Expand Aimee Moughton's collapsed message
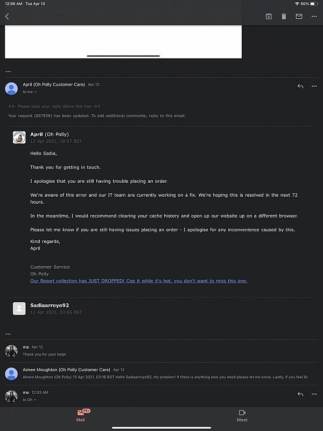 161,373
